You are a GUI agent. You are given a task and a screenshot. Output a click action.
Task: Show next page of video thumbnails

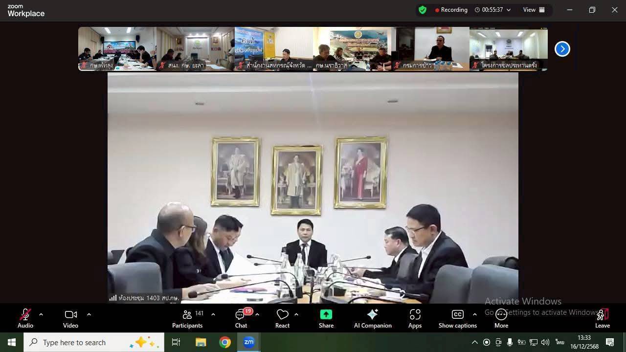562,49
